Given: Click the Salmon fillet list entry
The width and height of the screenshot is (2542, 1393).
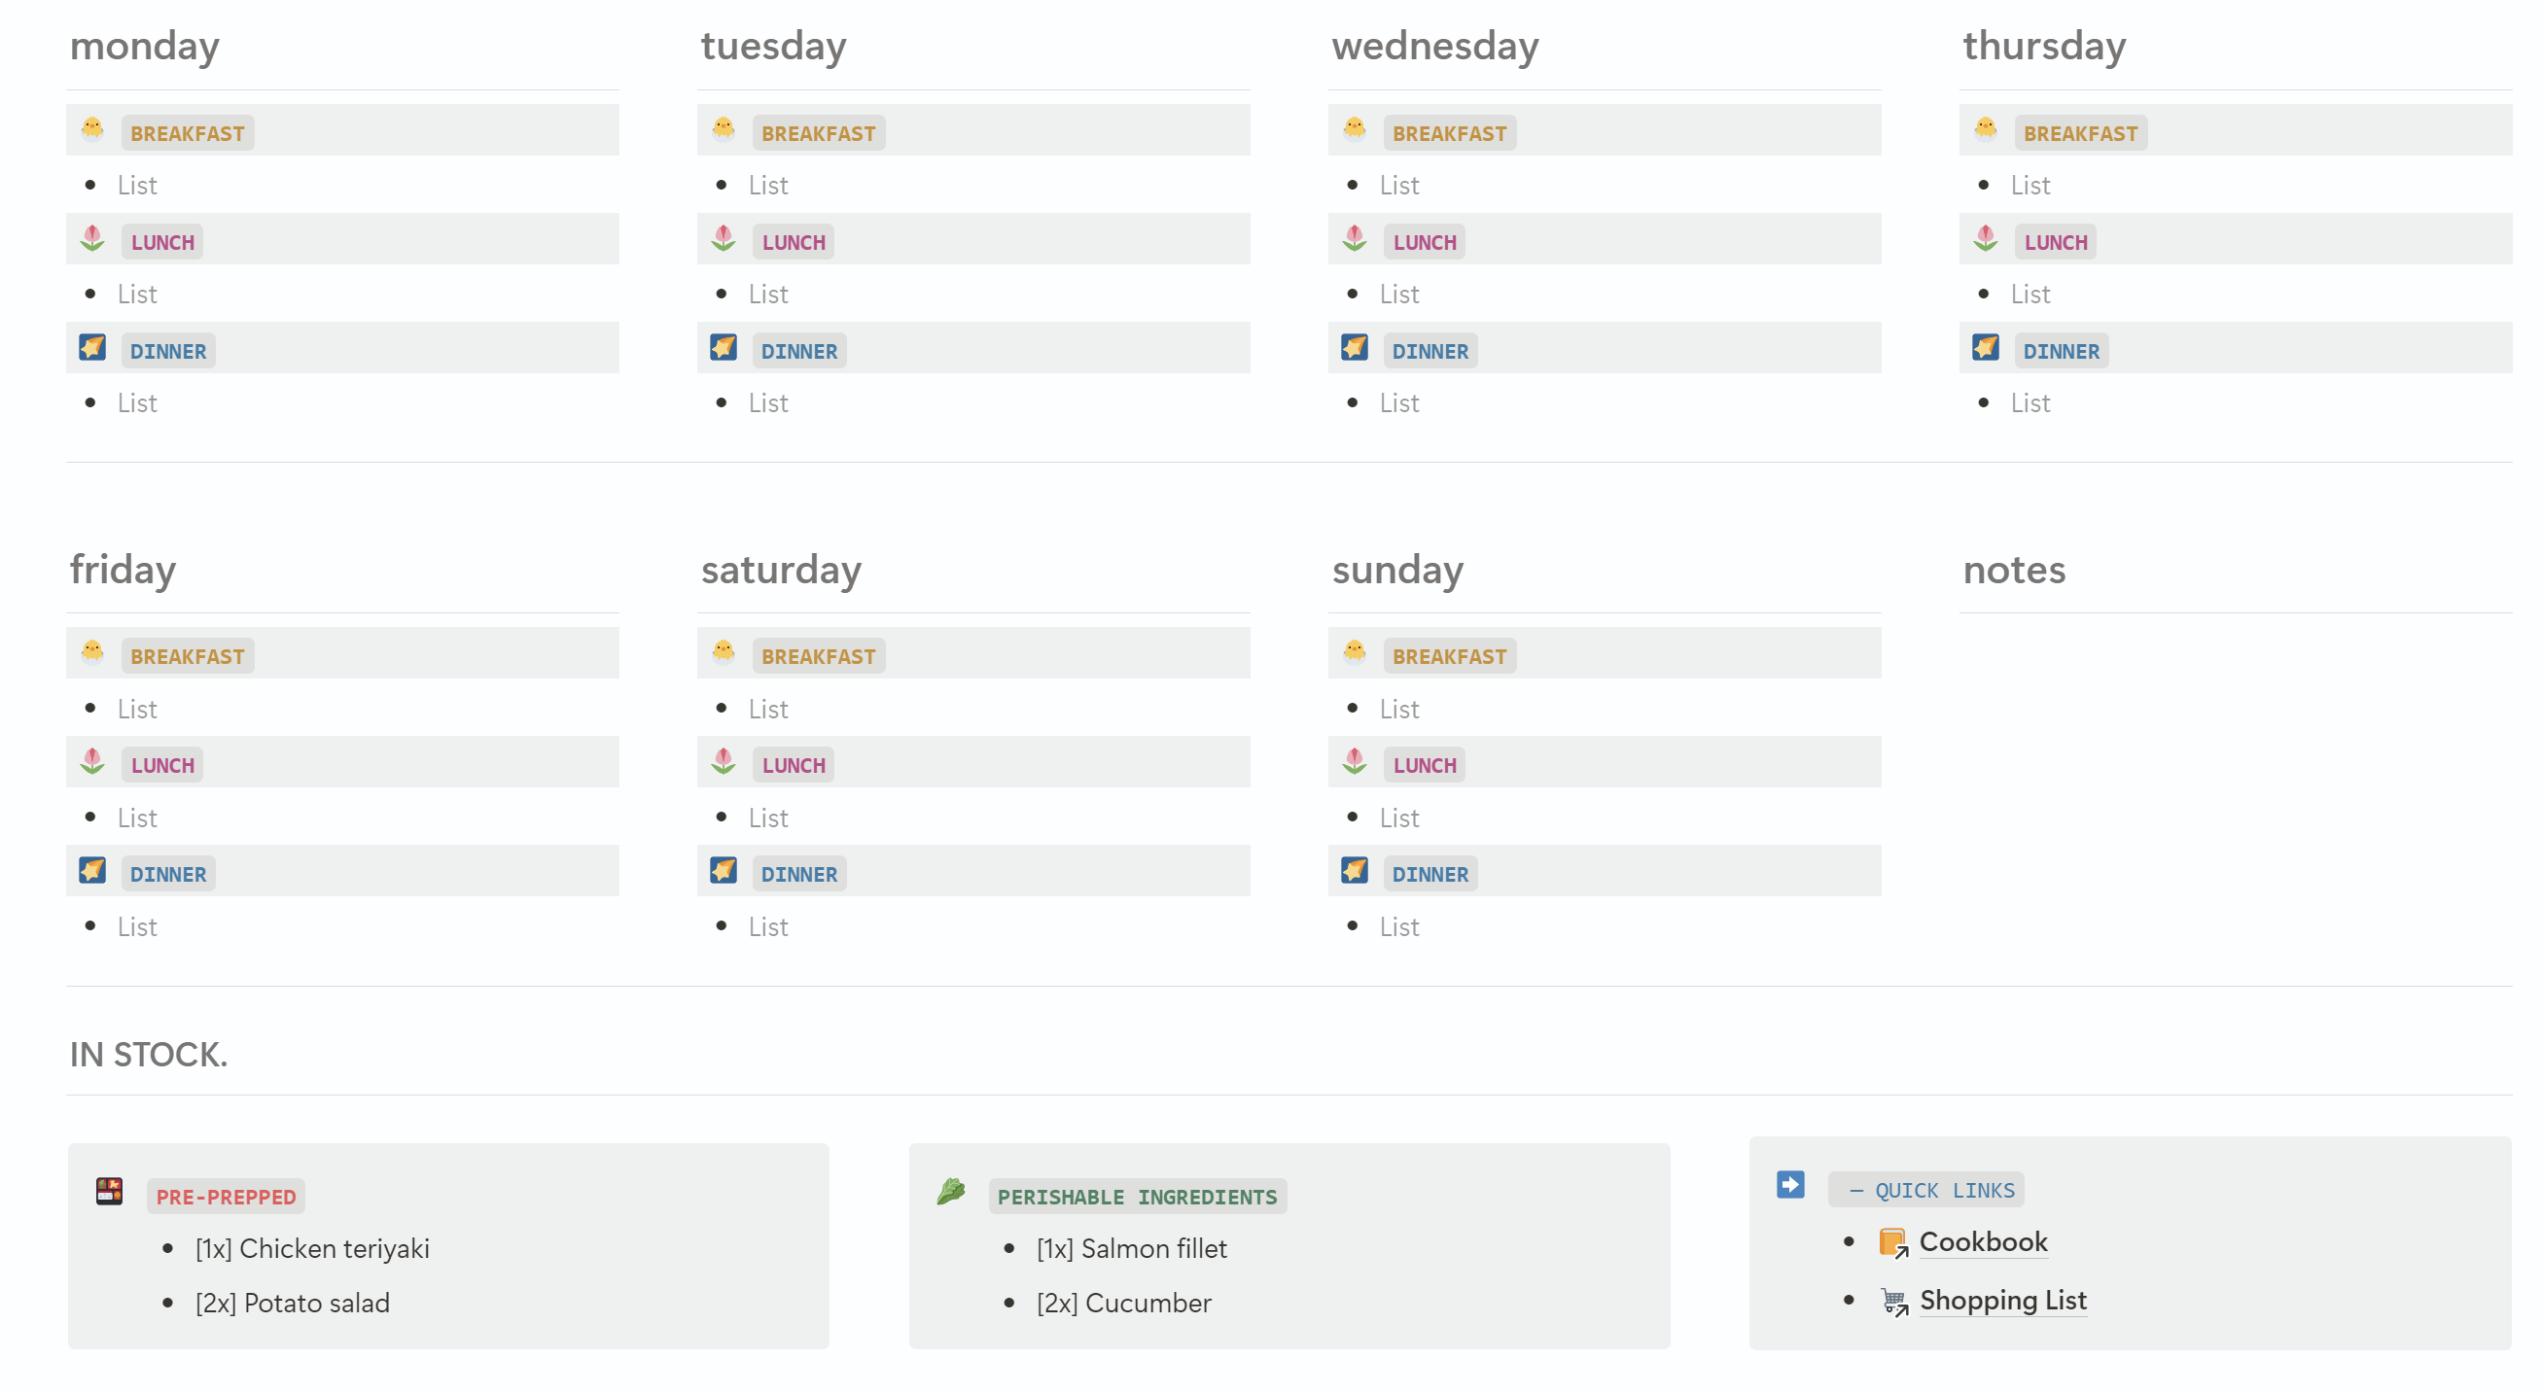Looking at the screenshot, I should click(1131, 1248).
